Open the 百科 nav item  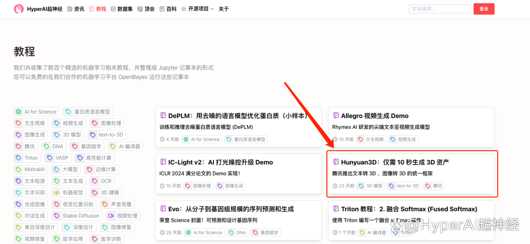[168, 9]
